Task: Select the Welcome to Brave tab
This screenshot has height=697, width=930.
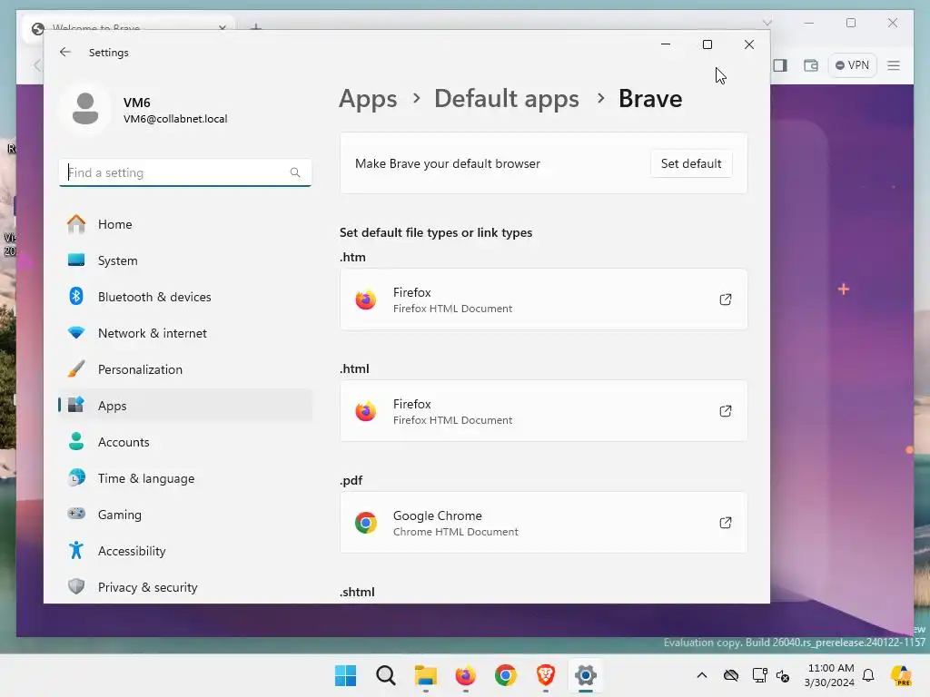Action: click(x=128, y=27)
